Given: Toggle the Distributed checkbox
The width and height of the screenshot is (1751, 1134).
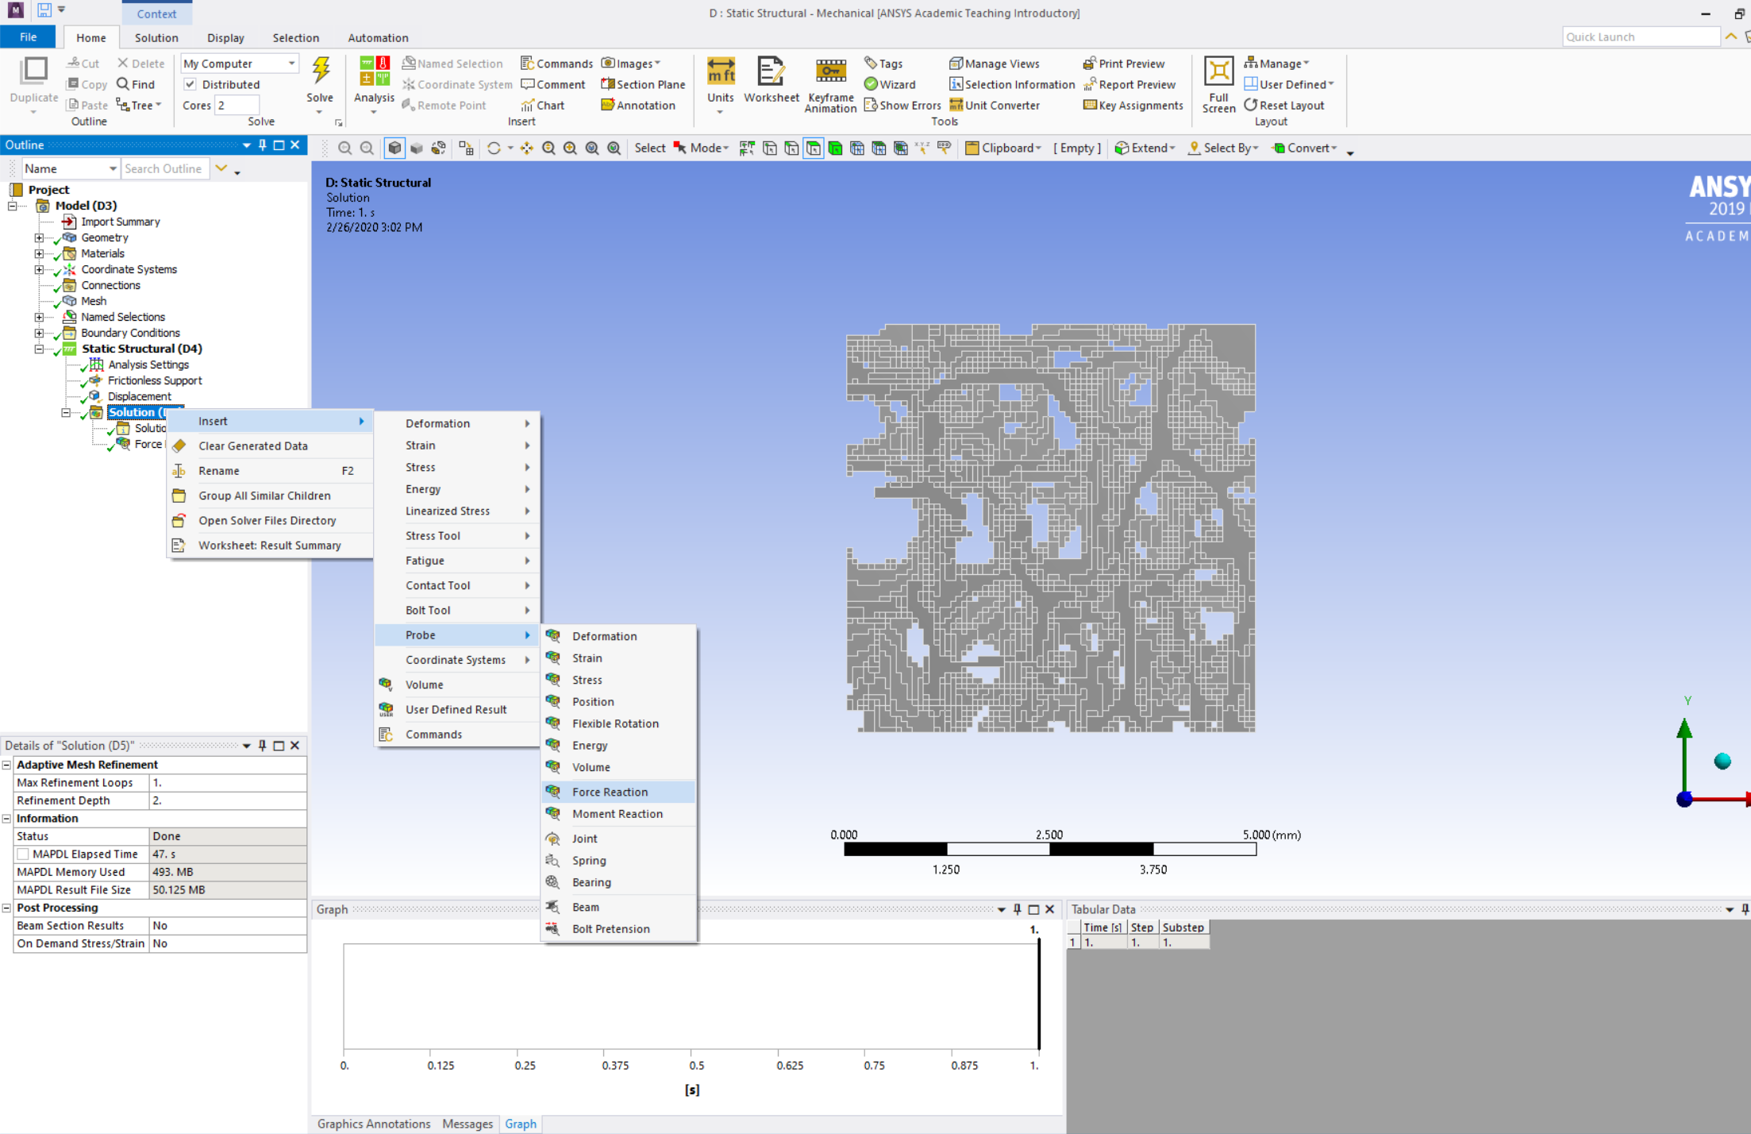Looking at the screenshot, I should [x=190, y=84].
